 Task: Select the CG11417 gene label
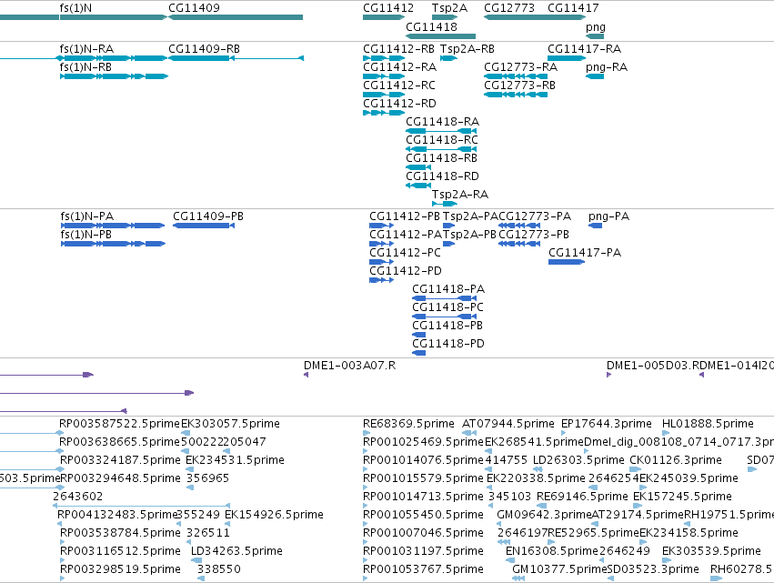coord(573,8)
